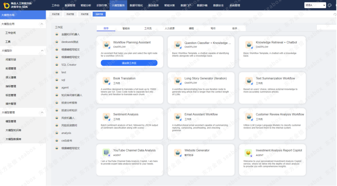Click the robot icon beside ce白皮书
This screenshot has height=186, width=337.
(57, 141)
